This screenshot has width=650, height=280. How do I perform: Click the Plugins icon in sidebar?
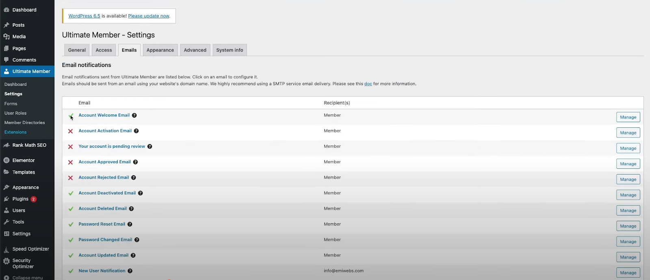pos(6,199)
